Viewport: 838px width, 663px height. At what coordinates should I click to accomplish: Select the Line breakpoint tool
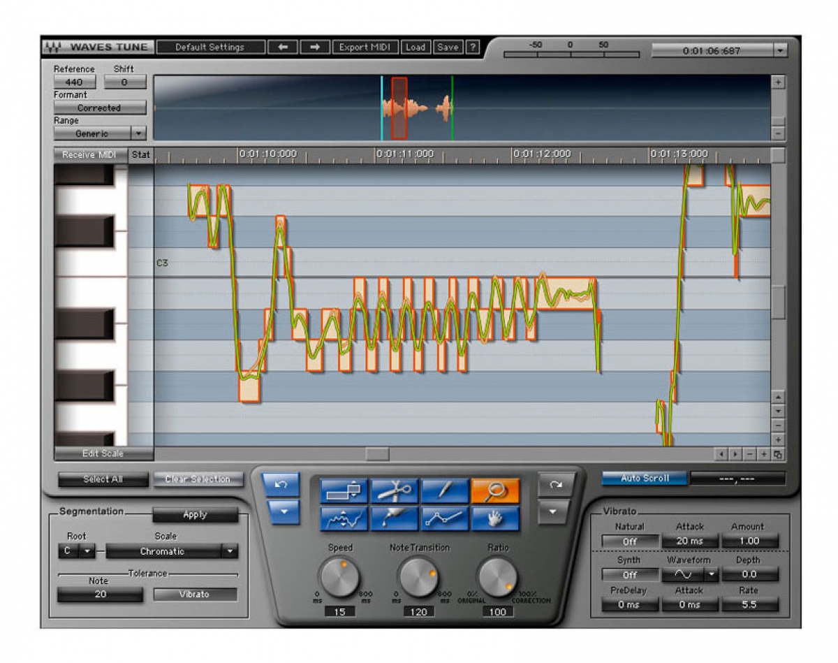coord(445,519)
